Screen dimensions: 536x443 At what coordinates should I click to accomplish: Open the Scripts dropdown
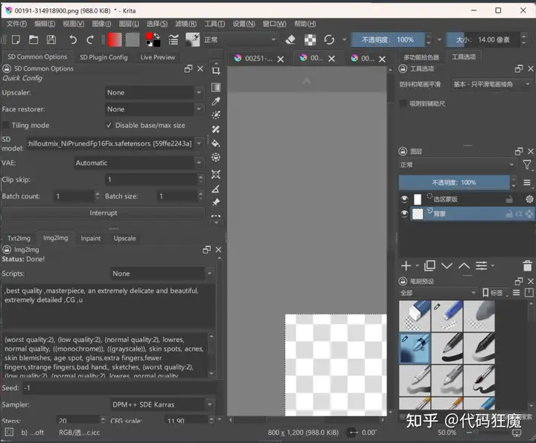click(162, 274)
